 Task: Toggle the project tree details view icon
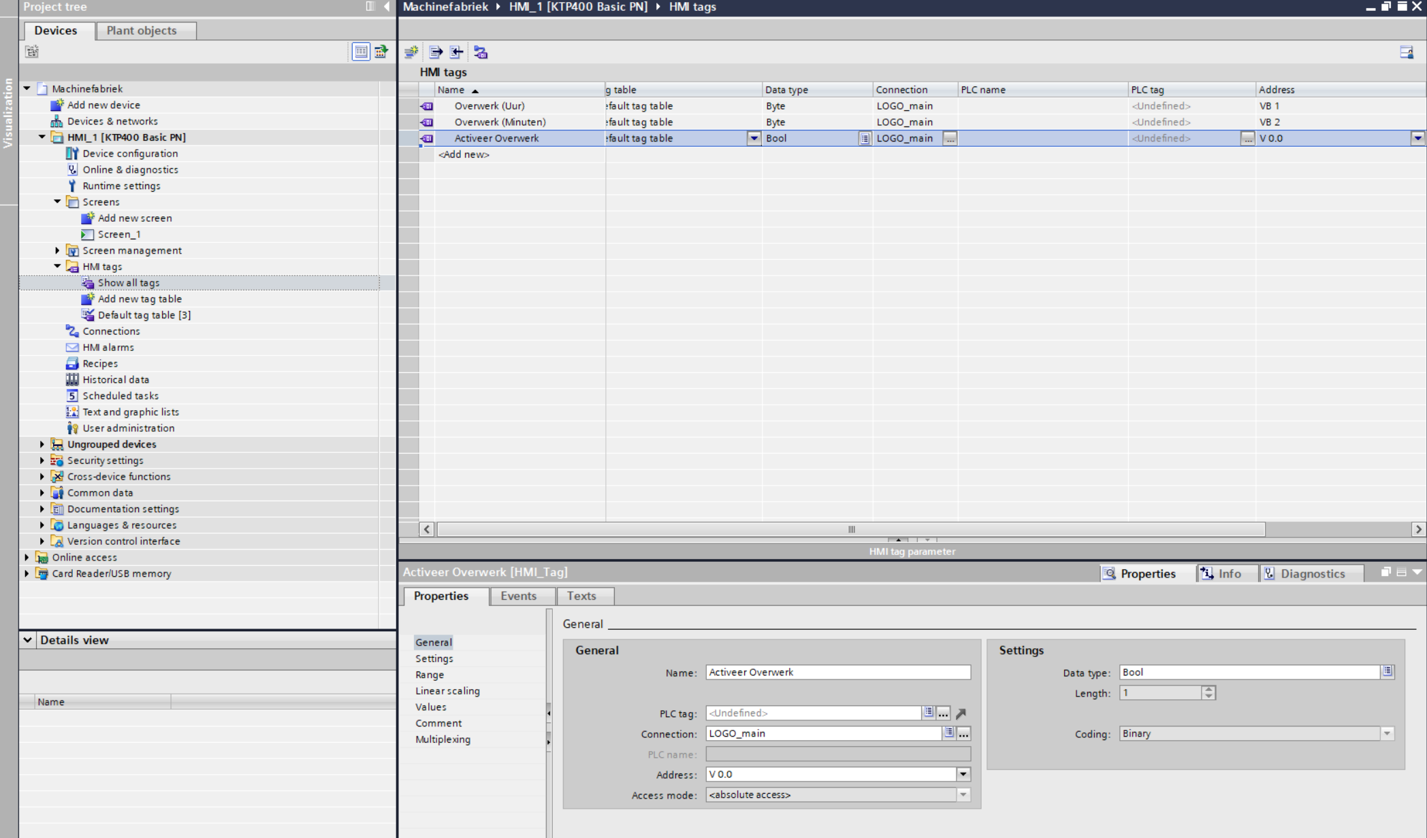pyautogui.click(x=361, y=52)
